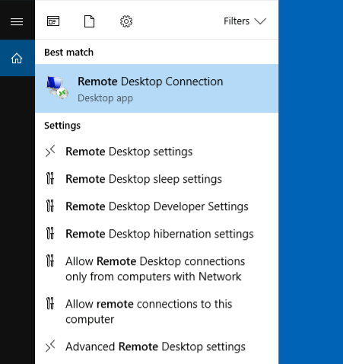Open Remote Desktop Developer Settings
Viewport: 343px width, 364px height.
tap(157, 206)
